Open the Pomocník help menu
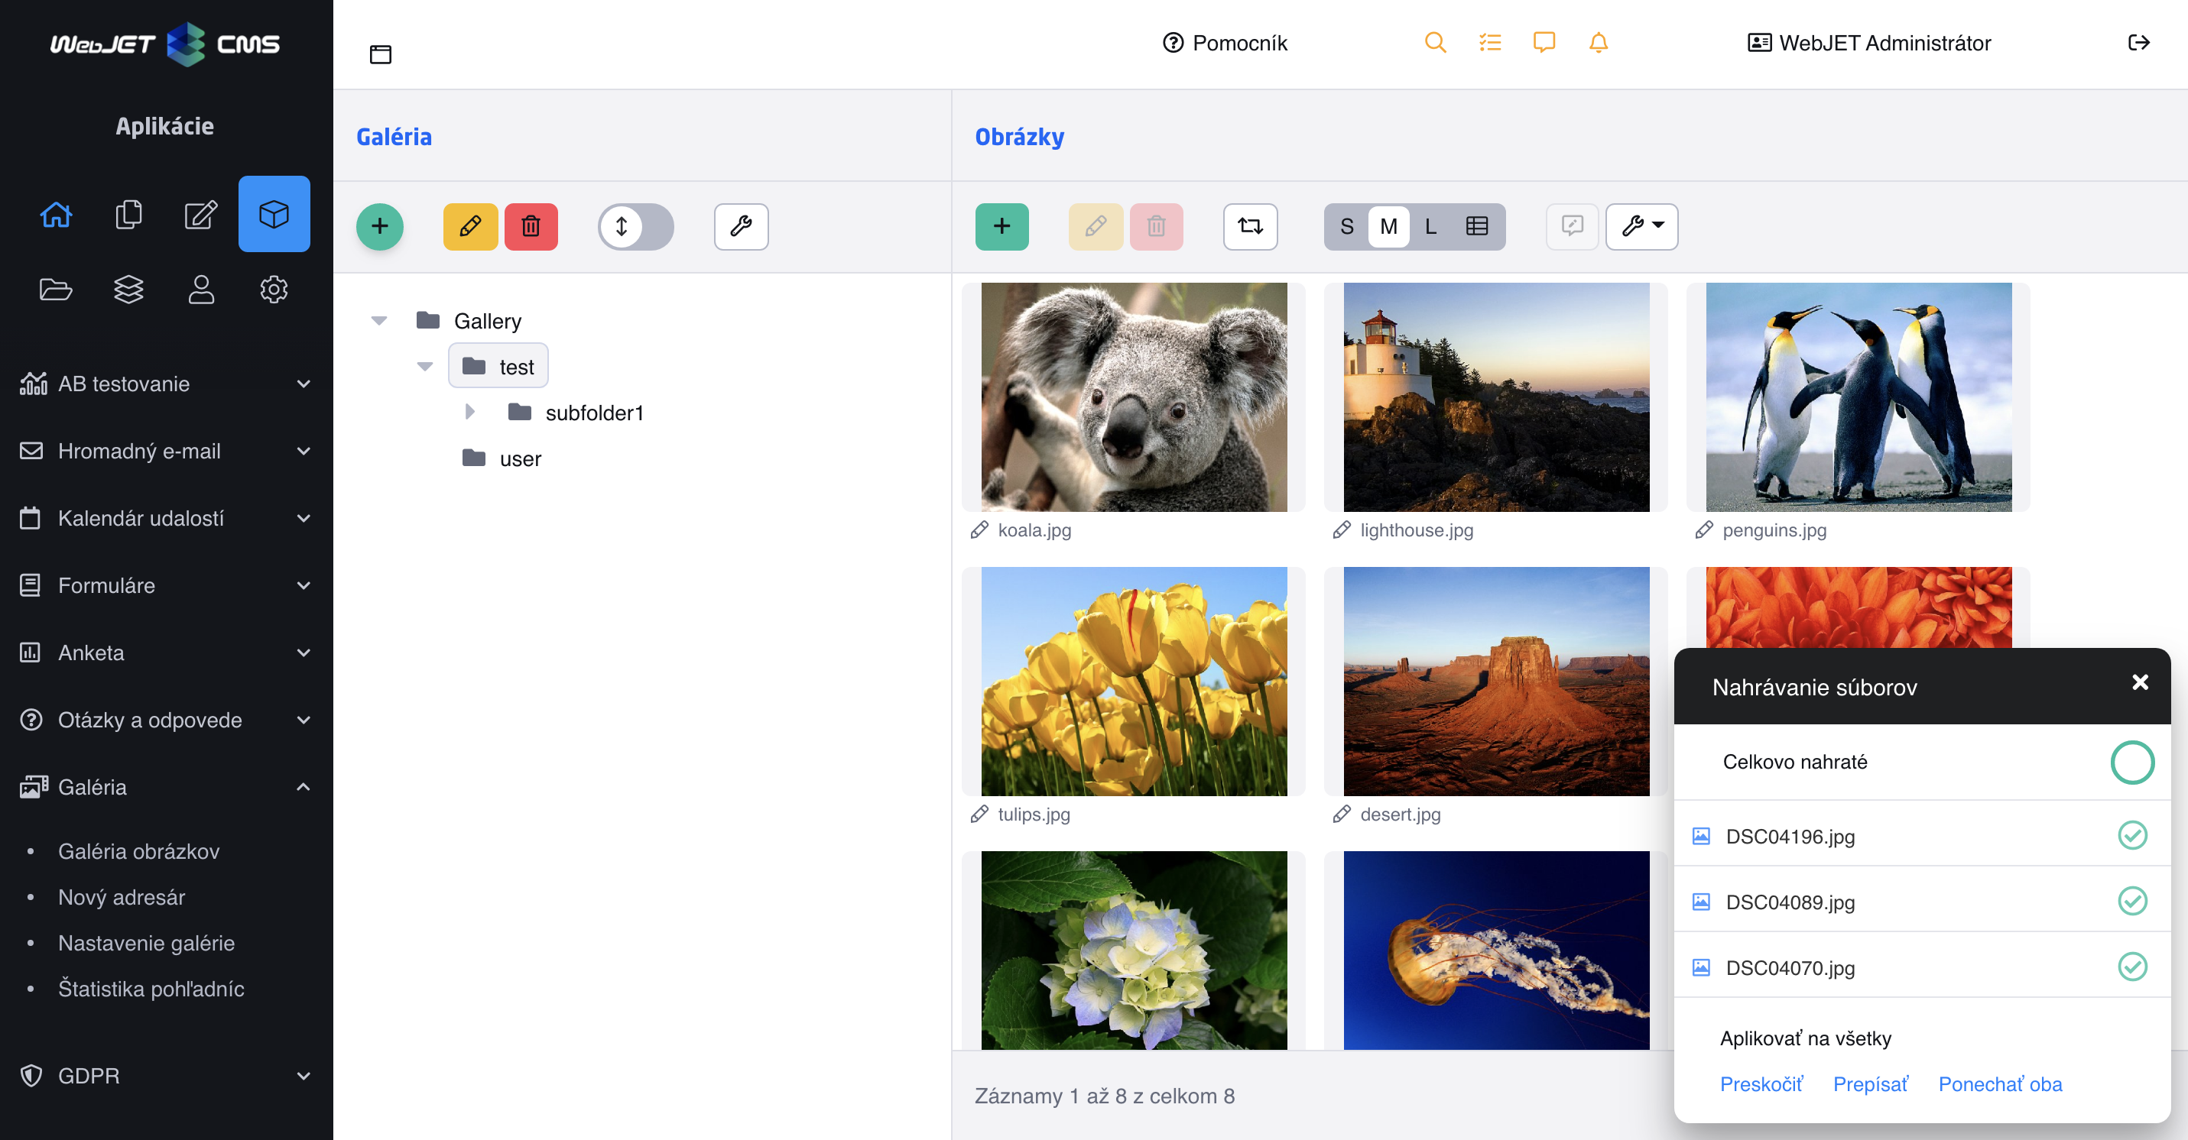 tap(1225, 43)
